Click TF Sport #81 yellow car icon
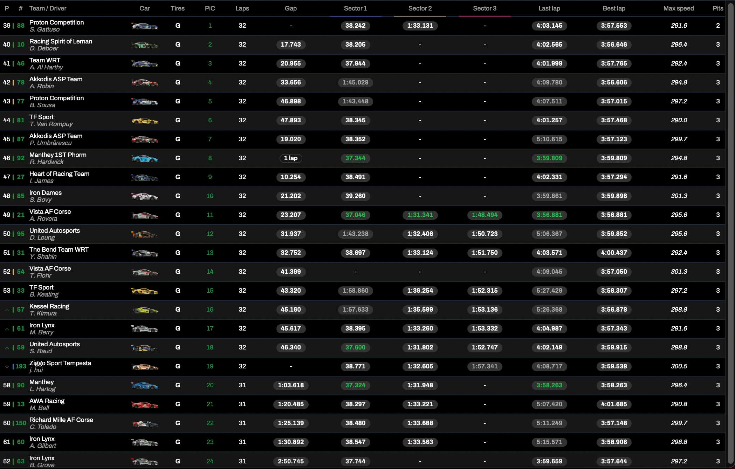 tap(144, 120)
